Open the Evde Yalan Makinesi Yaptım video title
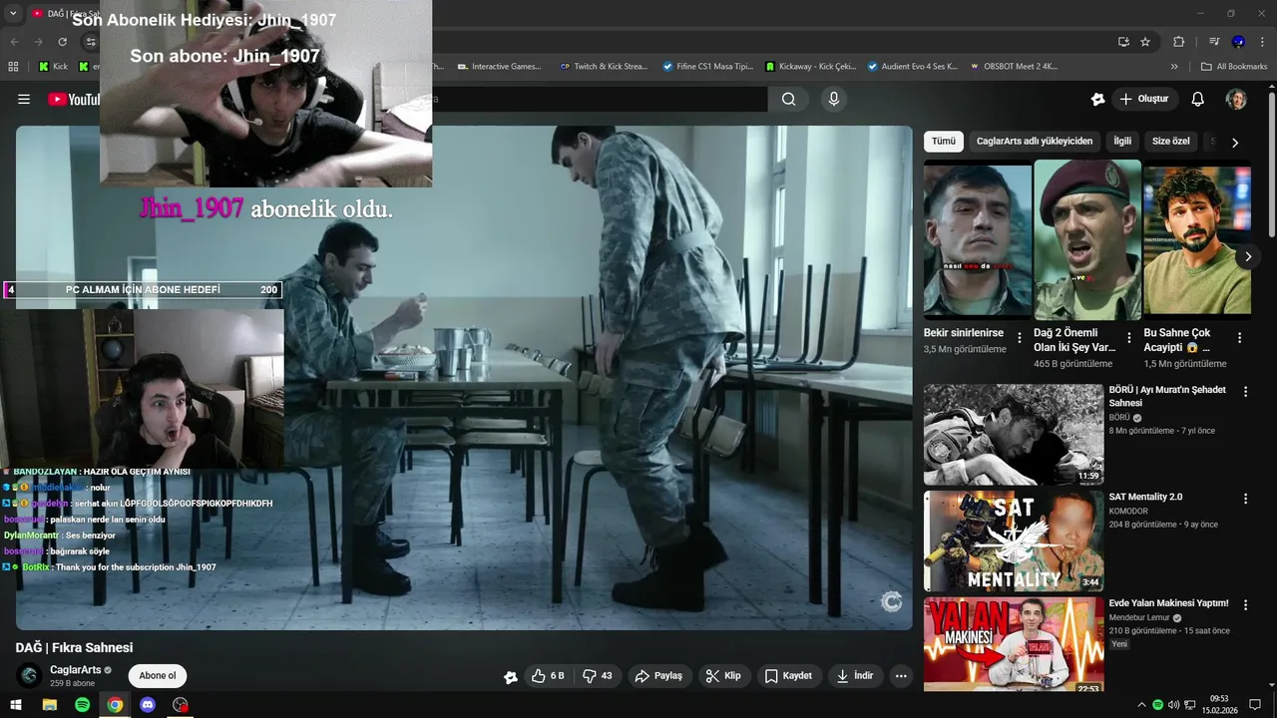Image resolution: width=1277 pixels, height=718 pixels. [x=1168, y=603]
